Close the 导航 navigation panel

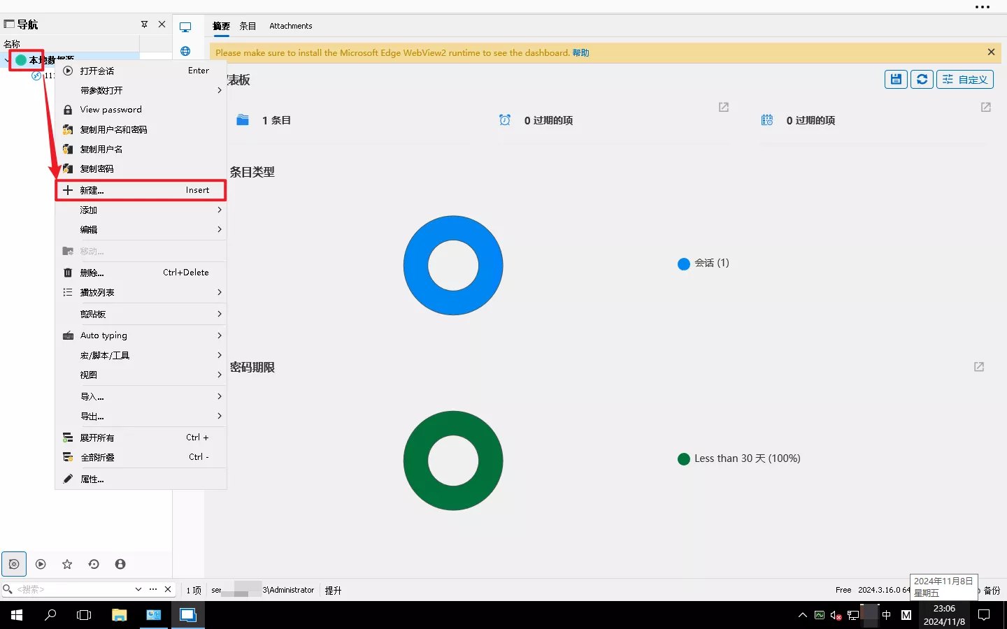pos(162,24)
